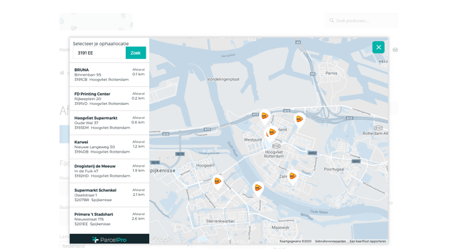The width and height of the screenshot is (458, 249).
Task: Focus the postcode field with 3191 EE
Action: (x=99, y=52)
